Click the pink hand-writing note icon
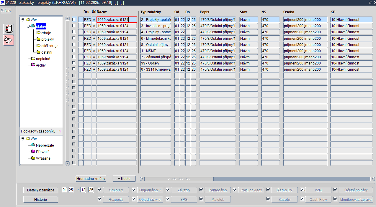376x207 pixels. (9, 40)
